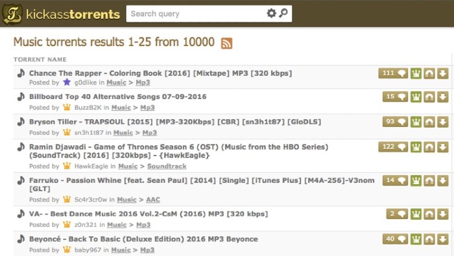Viewport: 454px width, 256px height.
Task: Open Music category in z0n321 row
Action: point(117,225)
